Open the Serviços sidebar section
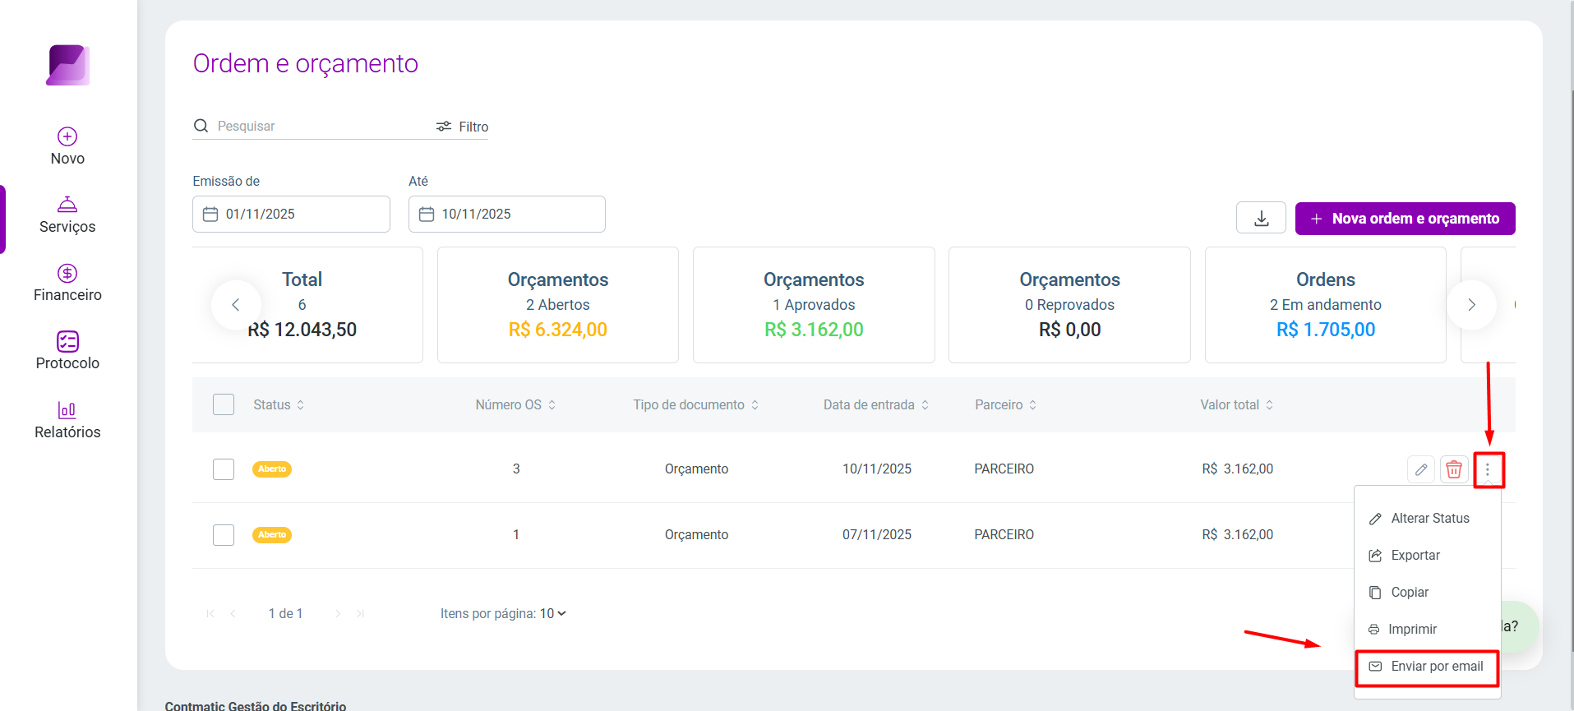1574x711 pixels. tap(67, 215)
